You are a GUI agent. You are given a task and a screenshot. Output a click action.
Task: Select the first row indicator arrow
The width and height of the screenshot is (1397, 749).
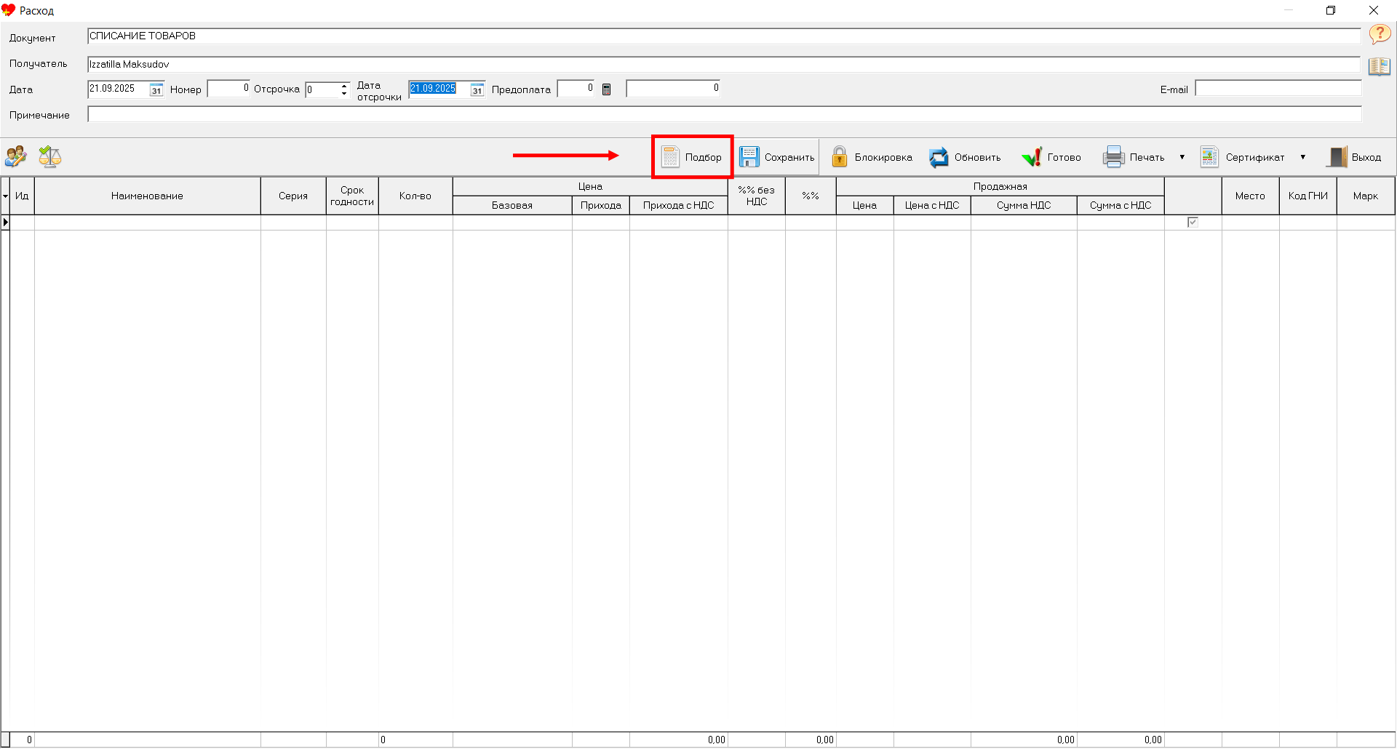(5, 223)
